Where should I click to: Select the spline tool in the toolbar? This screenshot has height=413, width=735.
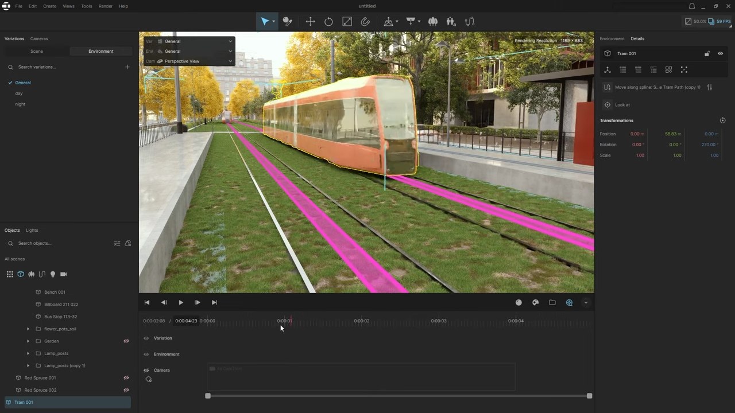[x=470, y=21]
